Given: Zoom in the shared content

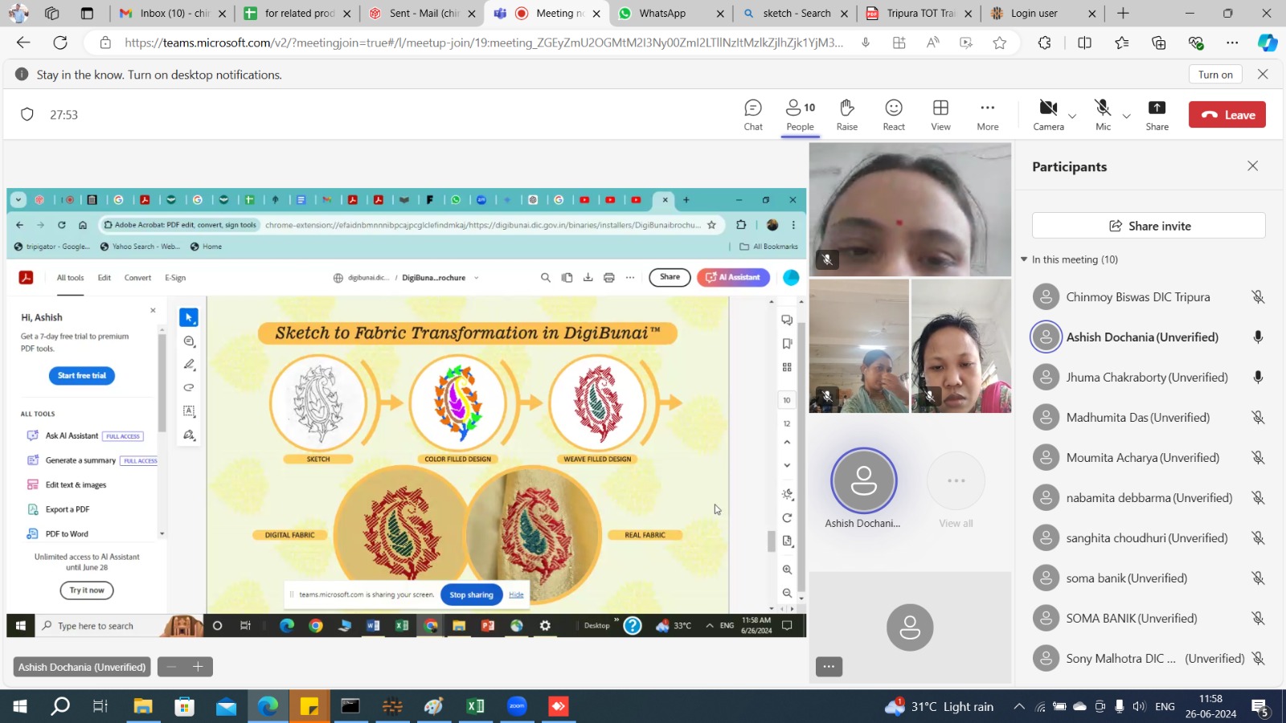Looking at the screenshot, I should pos(198,667).
